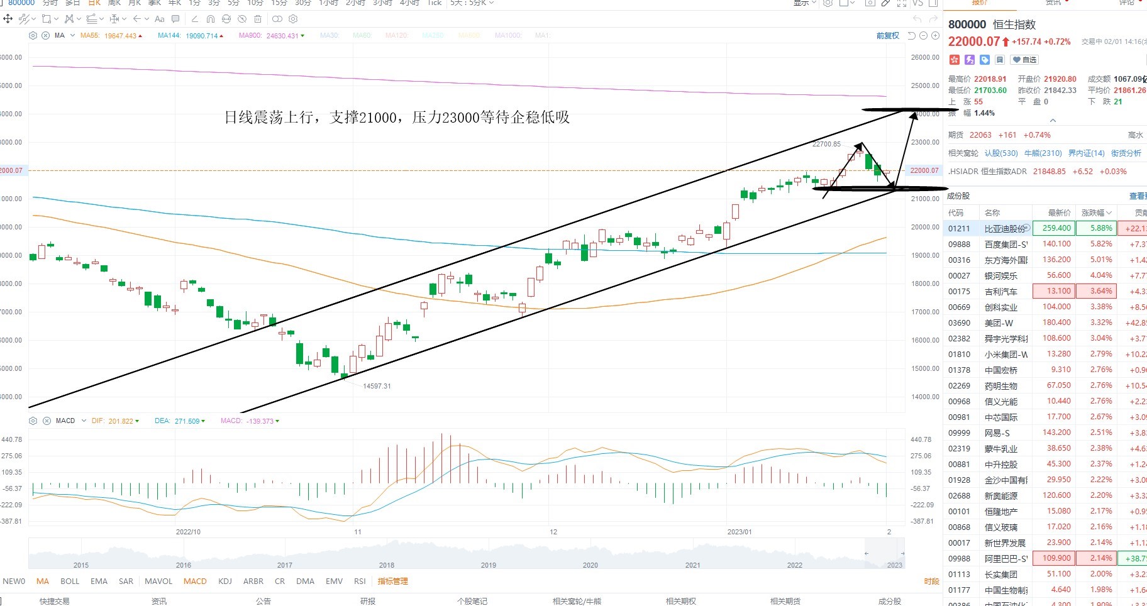Zoom in chart with plus circle

tap(935, 36)
